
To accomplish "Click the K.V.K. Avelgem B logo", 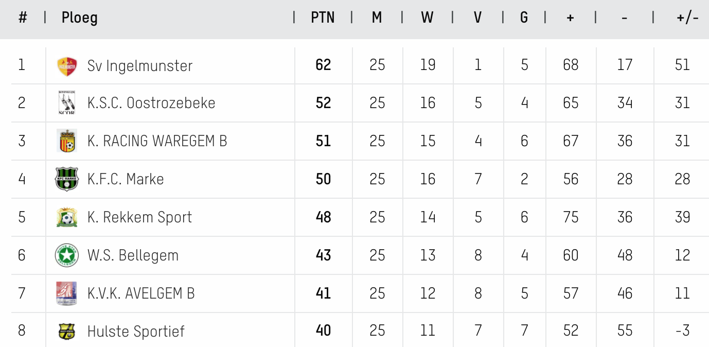I will 67,293.
